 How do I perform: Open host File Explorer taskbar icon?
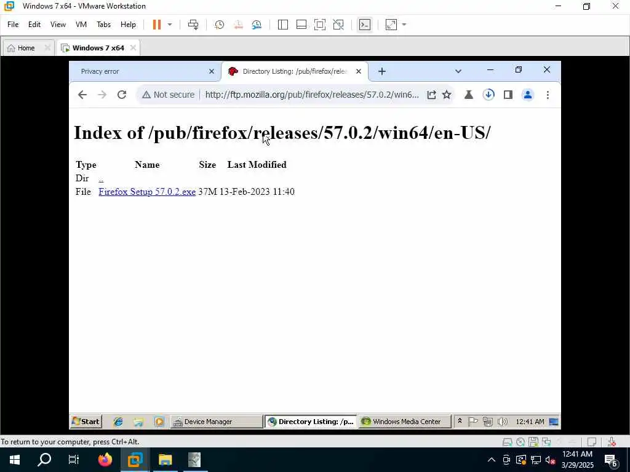[x=165, y=460]
